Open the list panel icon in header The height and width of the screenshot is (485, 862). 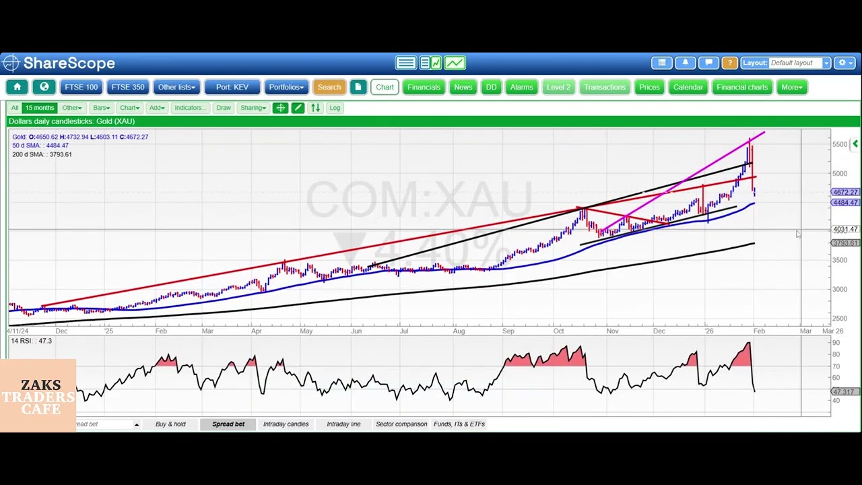click(662, 63)
